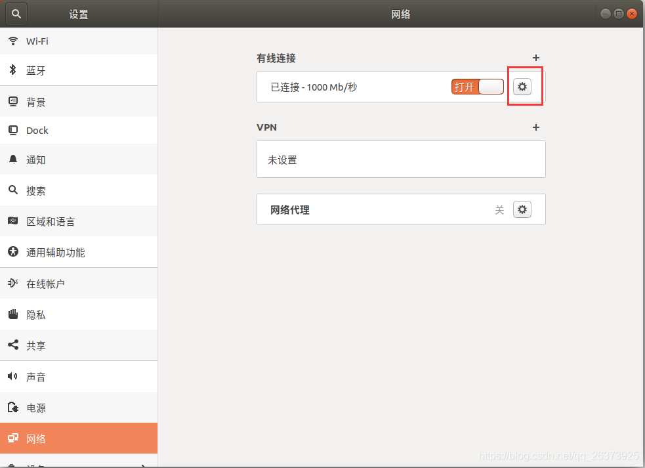The image size is (645, 468).
Task: Select the highlighted 网络 entry
Action: pos(79,438)
